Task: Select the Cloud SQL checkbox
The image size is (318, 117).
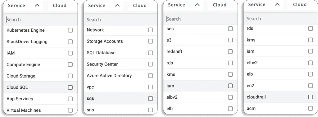Action: tap(70, 88)
